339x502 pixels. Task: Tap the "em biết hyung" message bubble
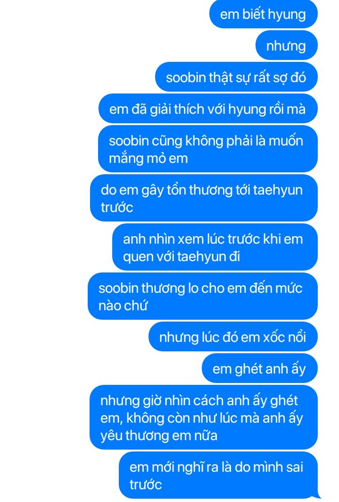(x=263, y=14)
